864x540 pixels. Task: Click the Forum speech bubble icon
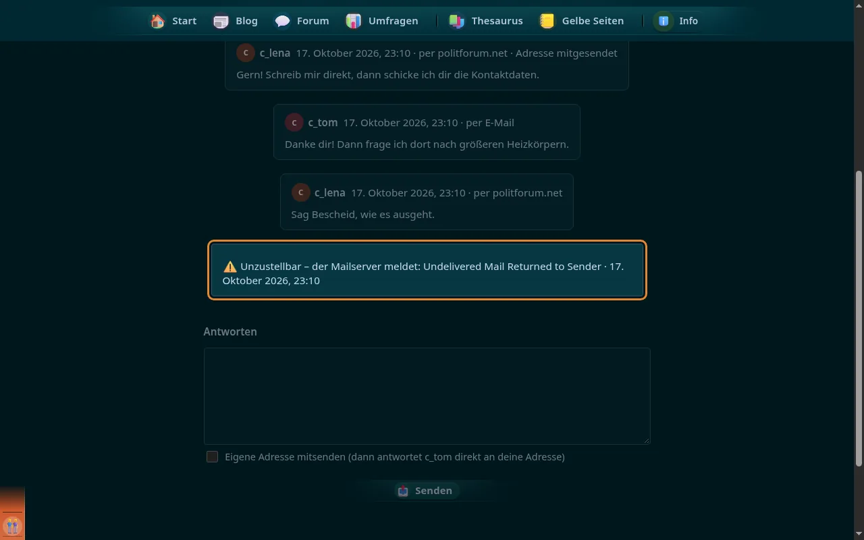pyautogui.click(x=282, y=21)
